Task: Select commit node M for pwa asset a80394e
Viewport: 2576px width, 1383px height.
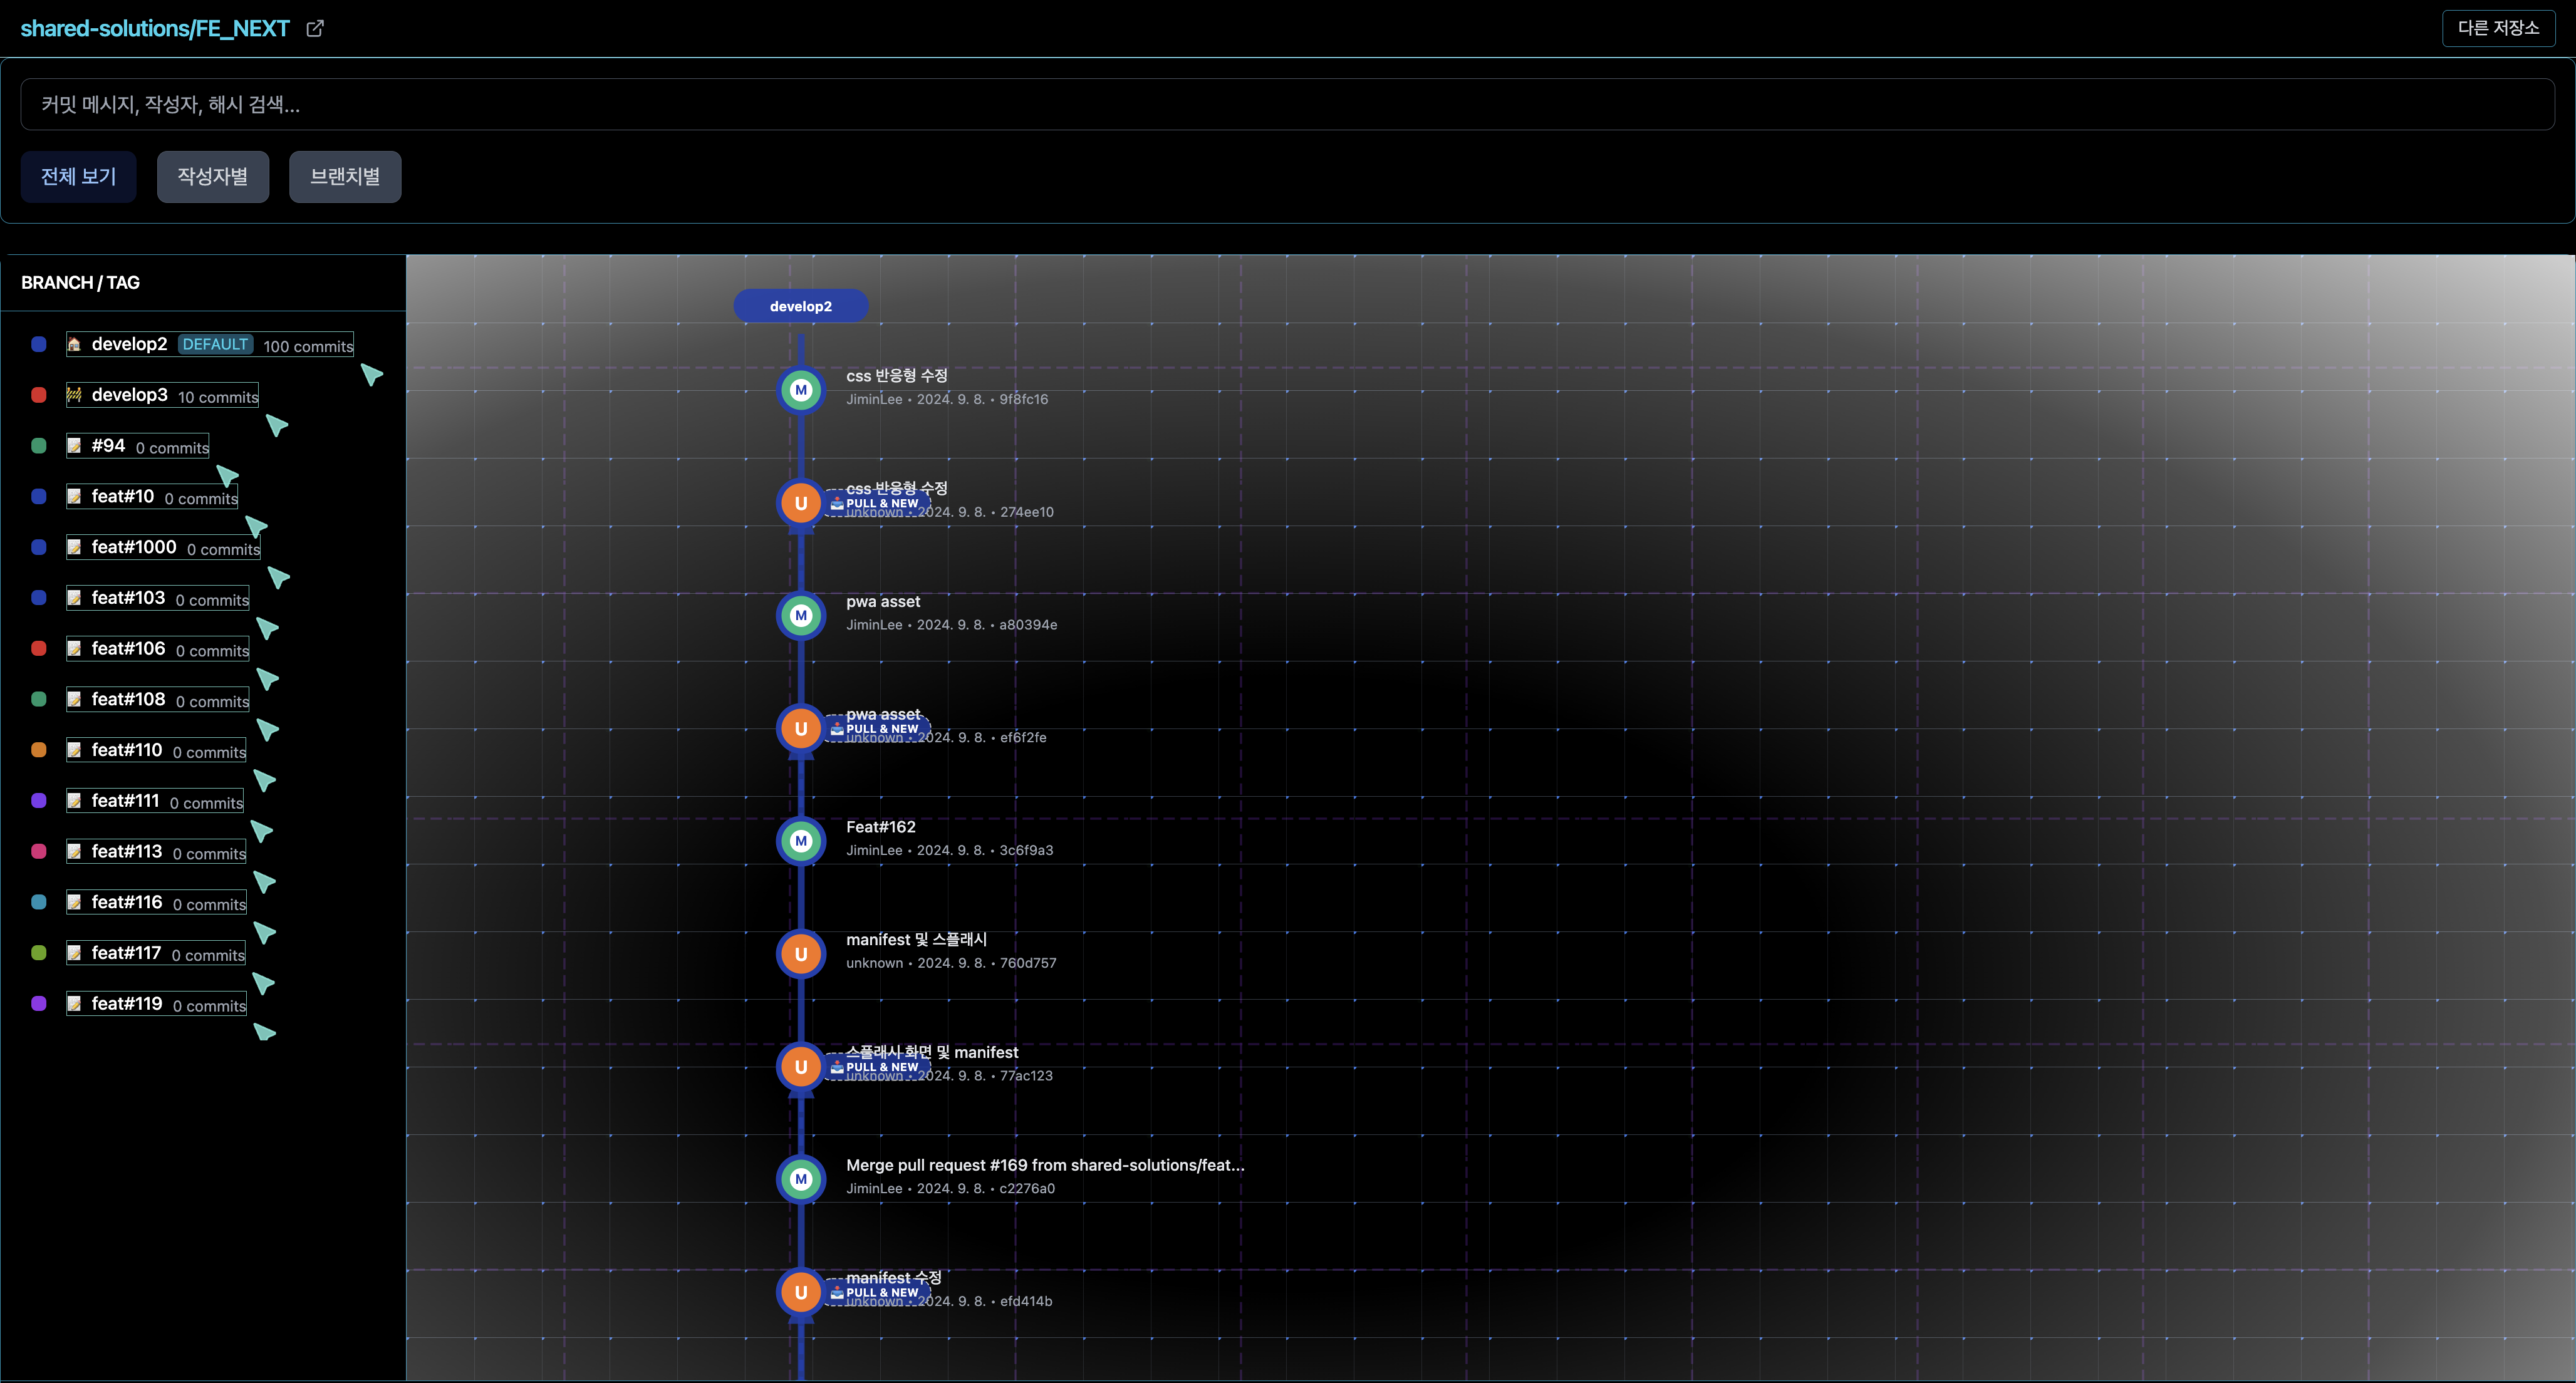Action: (801, 616)
